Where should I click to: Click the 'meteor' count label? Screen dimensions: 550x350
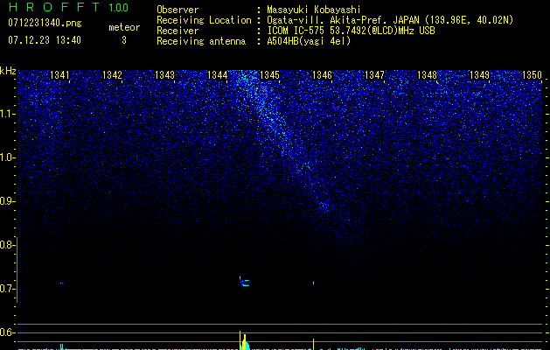[124, 27]
